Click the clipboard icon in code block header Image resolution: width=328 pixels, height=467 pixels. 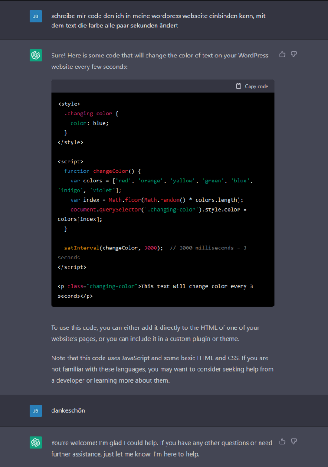point(239,86)
